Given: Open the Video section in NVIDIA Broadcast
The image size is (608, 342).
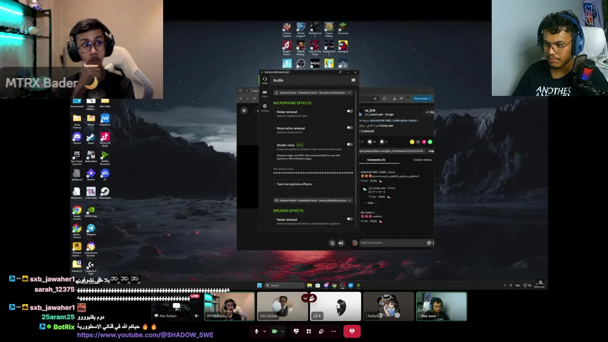Looking at the screenshot, I should (265, 94).
